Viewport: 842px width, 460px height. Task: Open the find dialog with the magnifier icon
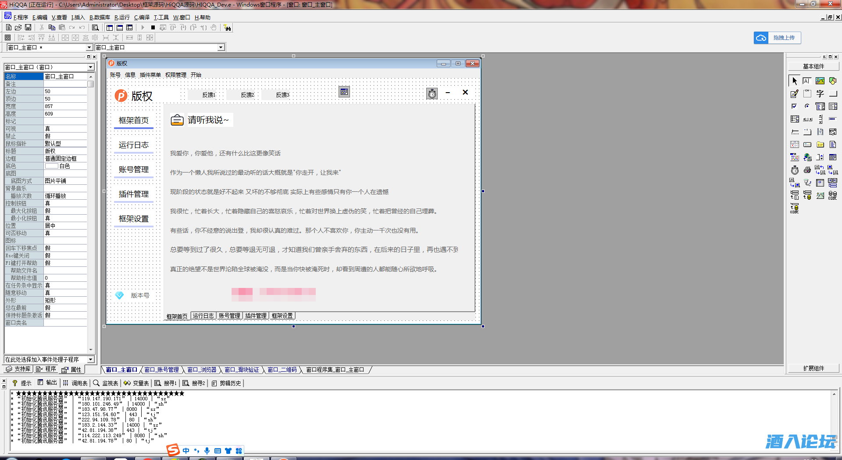click(96, 27)
